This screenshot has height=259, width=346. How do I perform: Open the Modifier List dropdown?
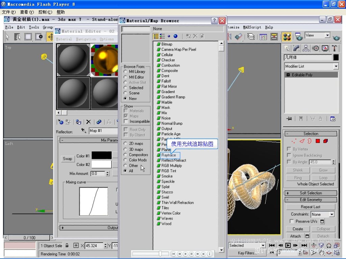tap(311, 66)
